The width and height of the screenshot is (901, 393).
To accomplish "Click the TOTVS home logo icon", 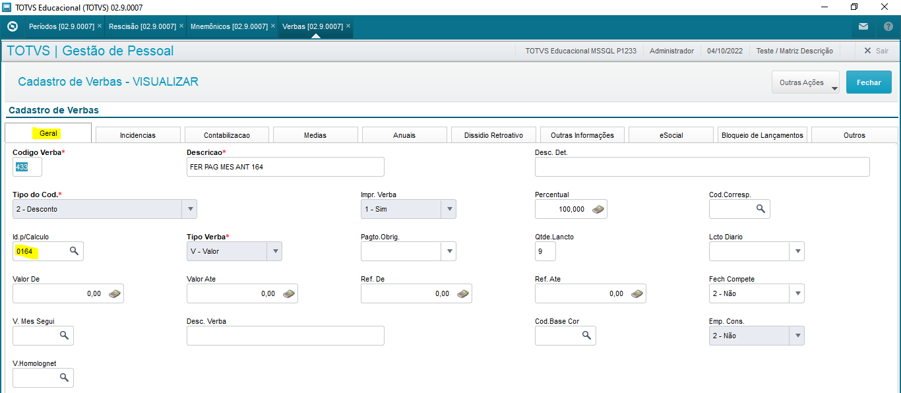I will click(12, 26).
